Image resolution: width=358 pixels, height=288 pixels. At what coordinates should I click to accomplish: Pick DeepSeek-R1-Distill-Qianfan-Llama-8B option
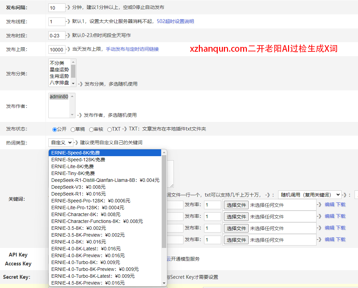pyautogui.click(x=105, y=180)
